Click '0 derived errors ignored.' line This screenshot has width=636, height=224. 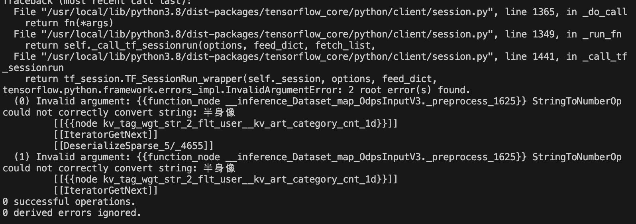coord(72,213)
